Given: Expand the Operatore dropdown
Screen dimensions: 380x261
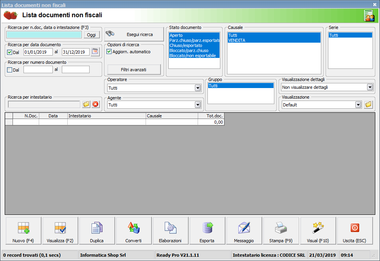Looking at the screenshot, I should 198,88.
